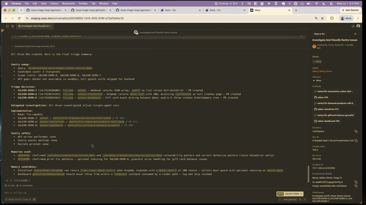Screen dimensions: 366x205
Task: Open the saleor #99 pull request artifact
Action: [x=321, y=97]
